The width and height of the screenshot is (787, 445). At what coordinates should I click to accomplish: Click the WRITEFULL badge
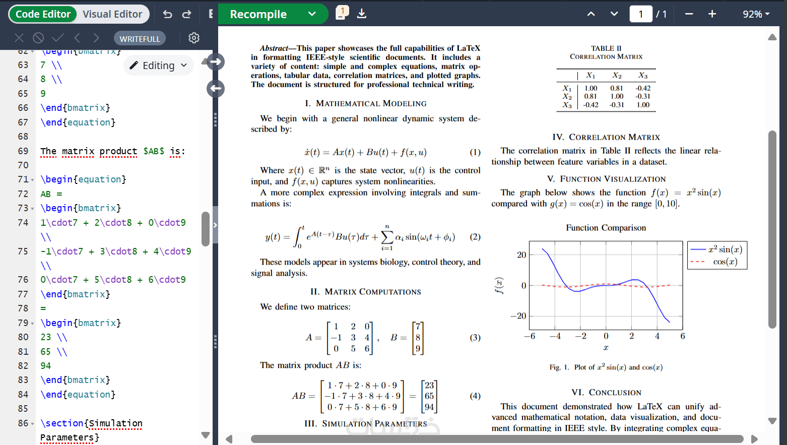point(140,38)
